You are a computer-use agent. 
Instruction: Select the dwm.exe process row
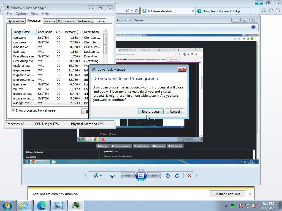(x=58, y=52)
